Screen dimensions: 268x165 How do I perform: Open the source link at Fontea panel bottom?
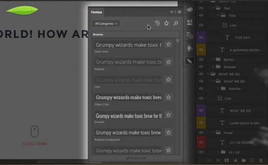tap(136, 158)
